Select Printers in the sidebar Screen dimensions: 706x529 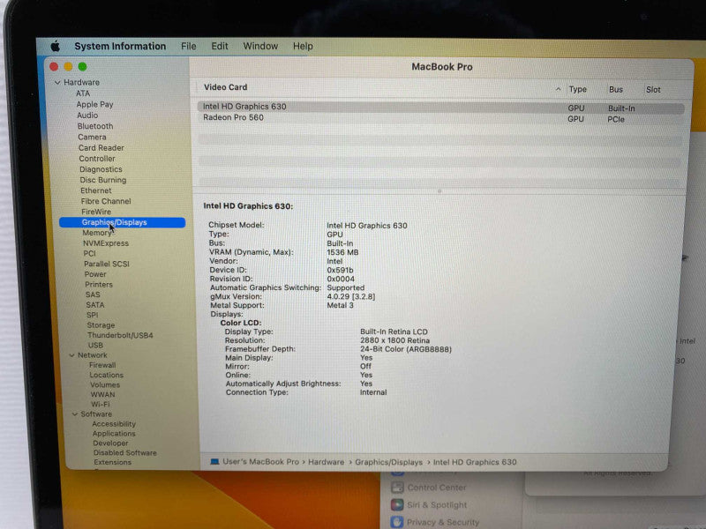99,285
